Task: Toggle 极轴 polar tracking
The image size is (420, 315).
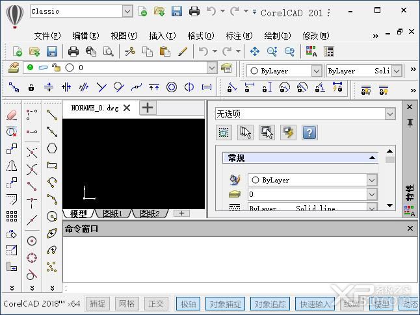Action: 189,304
